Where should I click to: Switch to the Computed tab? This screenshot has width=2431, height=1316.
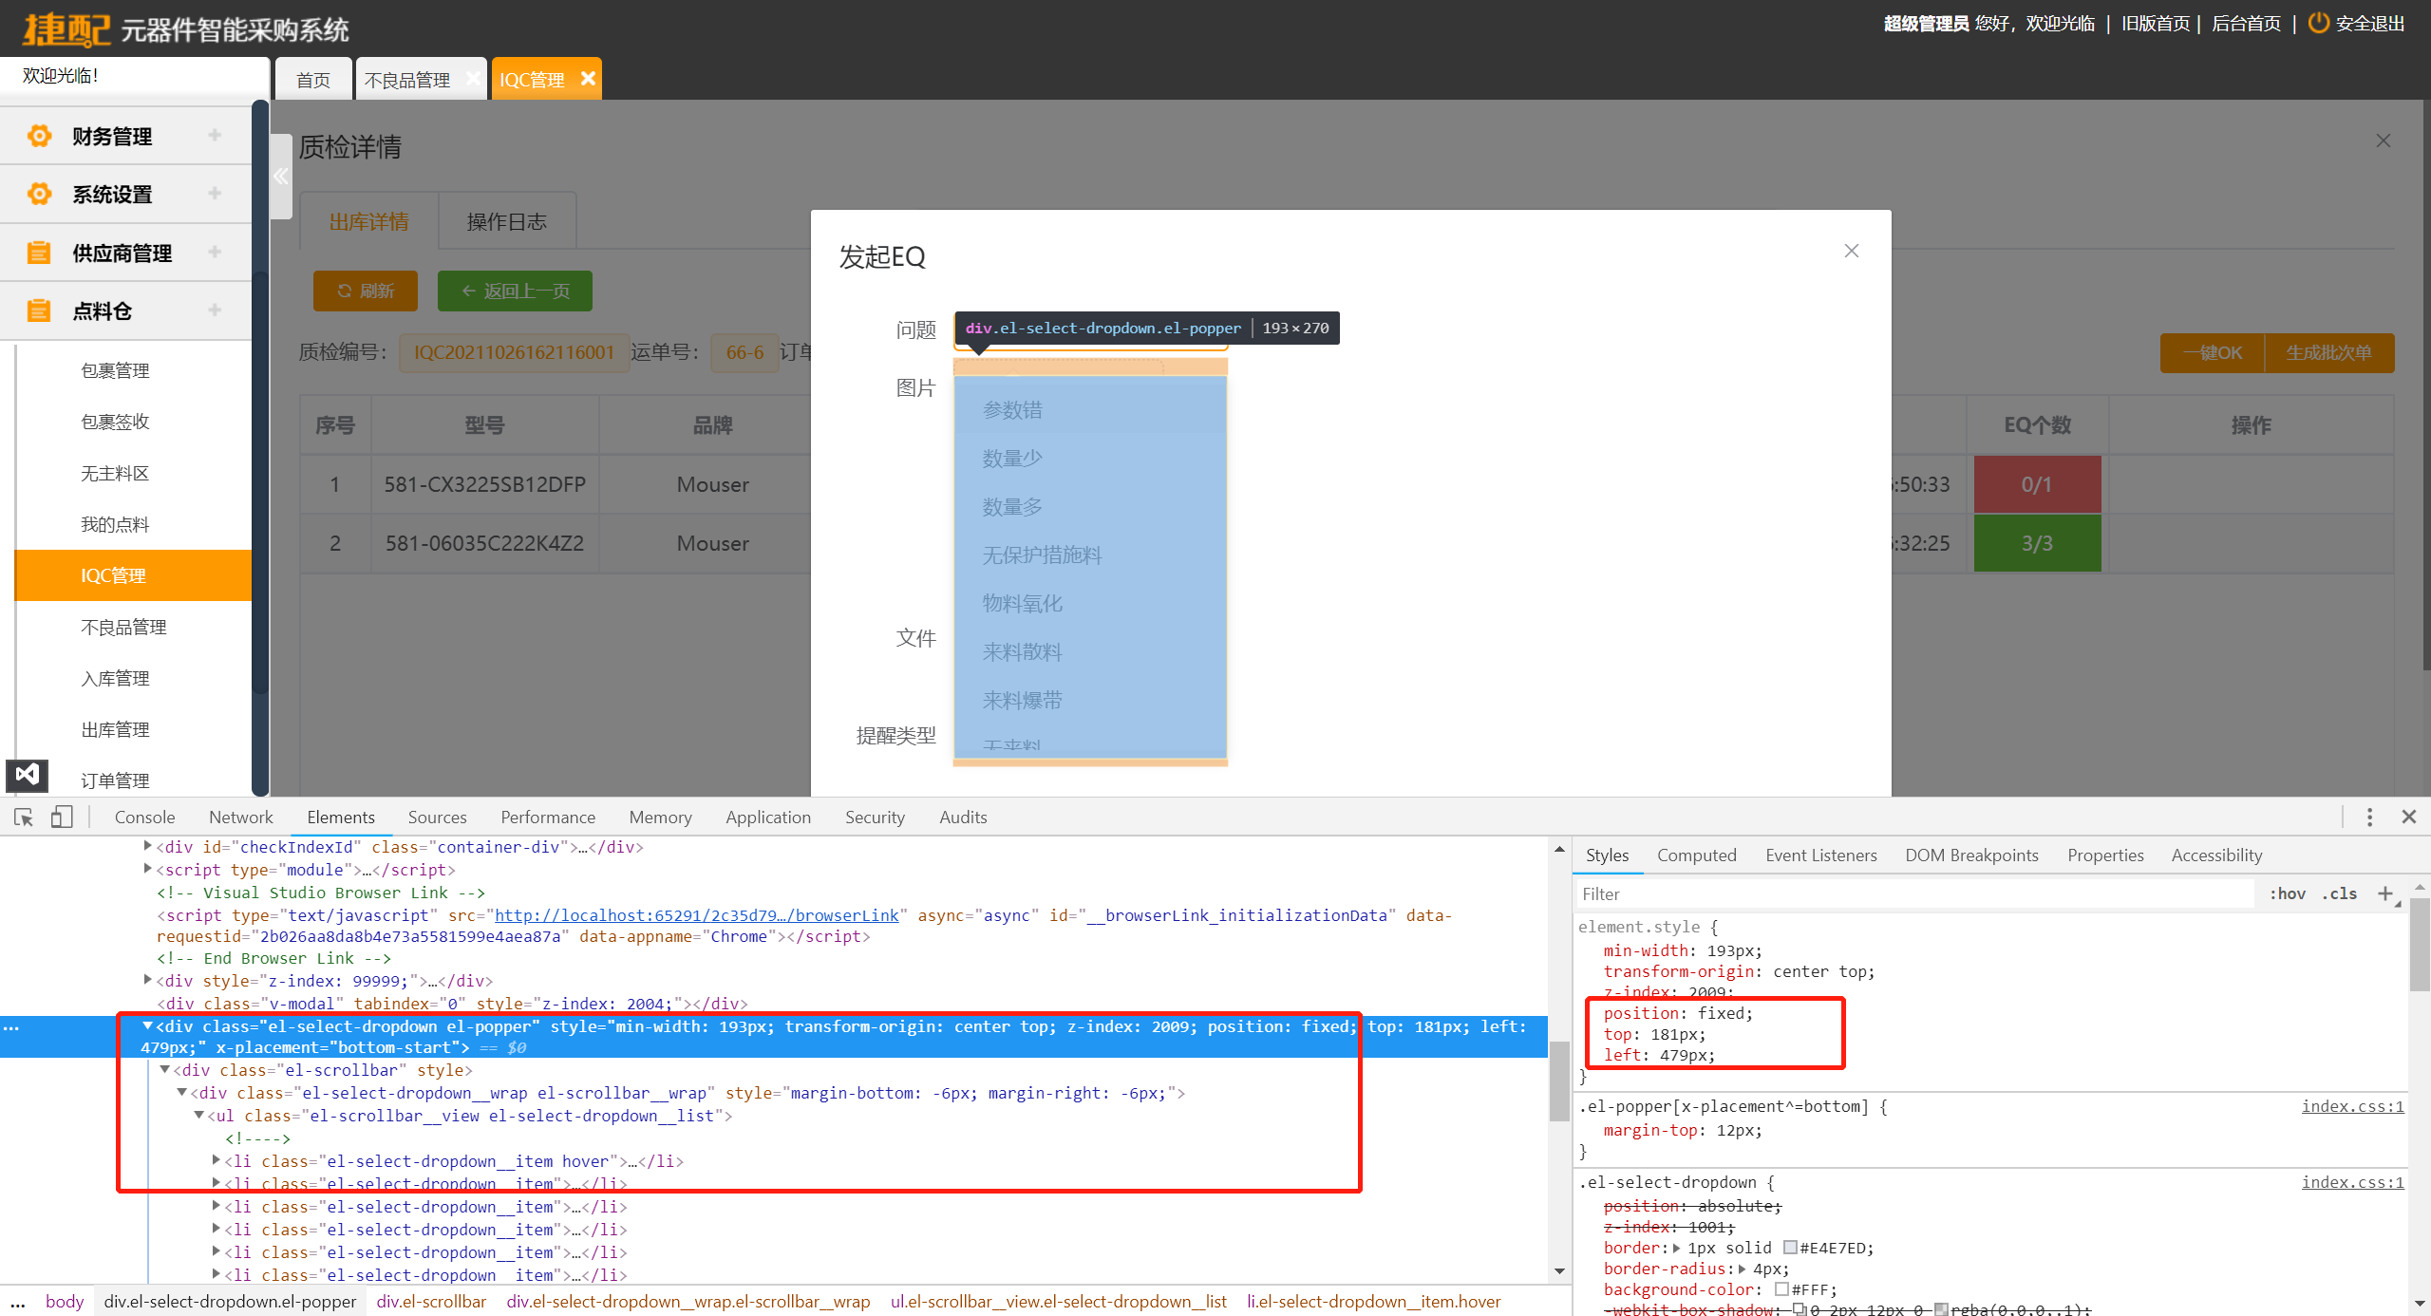click(x=1696, y=855)
